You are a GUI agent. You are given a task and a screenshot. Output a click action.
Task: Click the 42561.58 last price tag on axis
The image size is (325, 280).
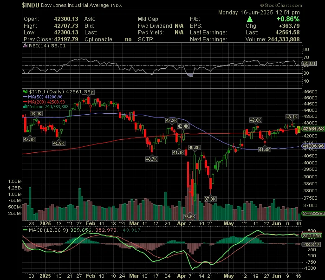click(313, 129)
